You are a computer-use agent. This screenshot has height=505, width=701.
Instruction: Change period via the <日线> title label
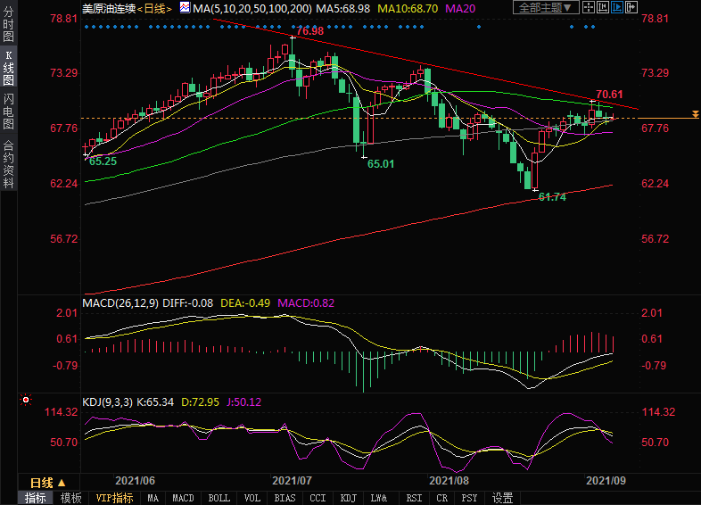pos(155,7)
